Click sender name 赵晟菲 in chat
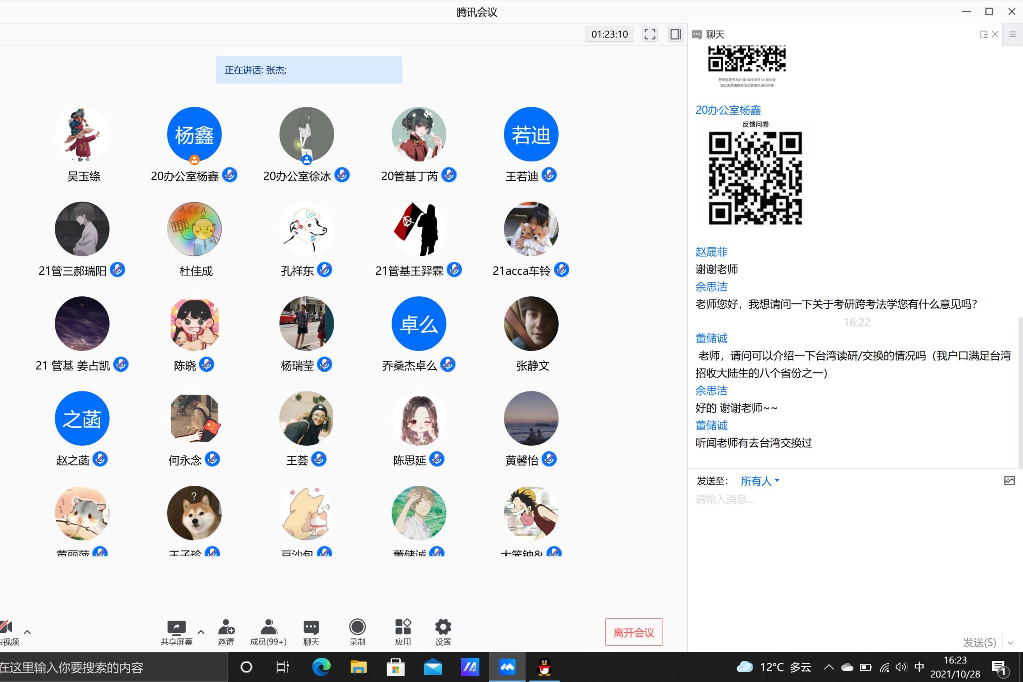 click(x=711, y=252)
